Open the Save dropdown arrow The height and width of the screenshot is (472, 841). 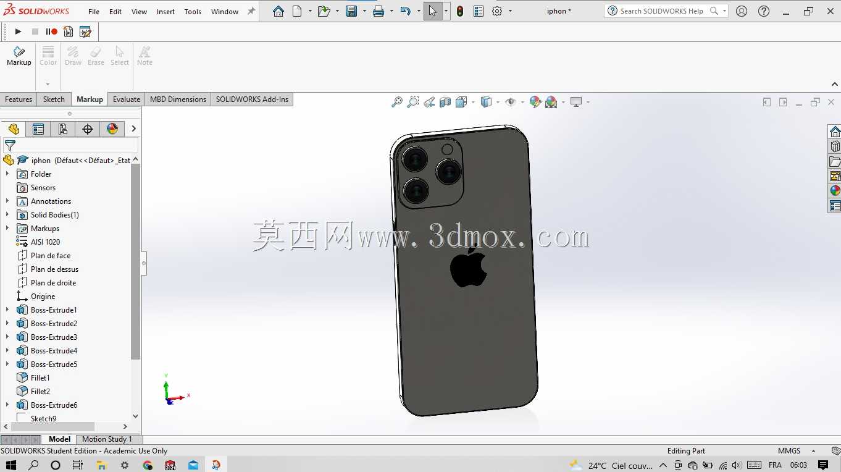point(364,11)
